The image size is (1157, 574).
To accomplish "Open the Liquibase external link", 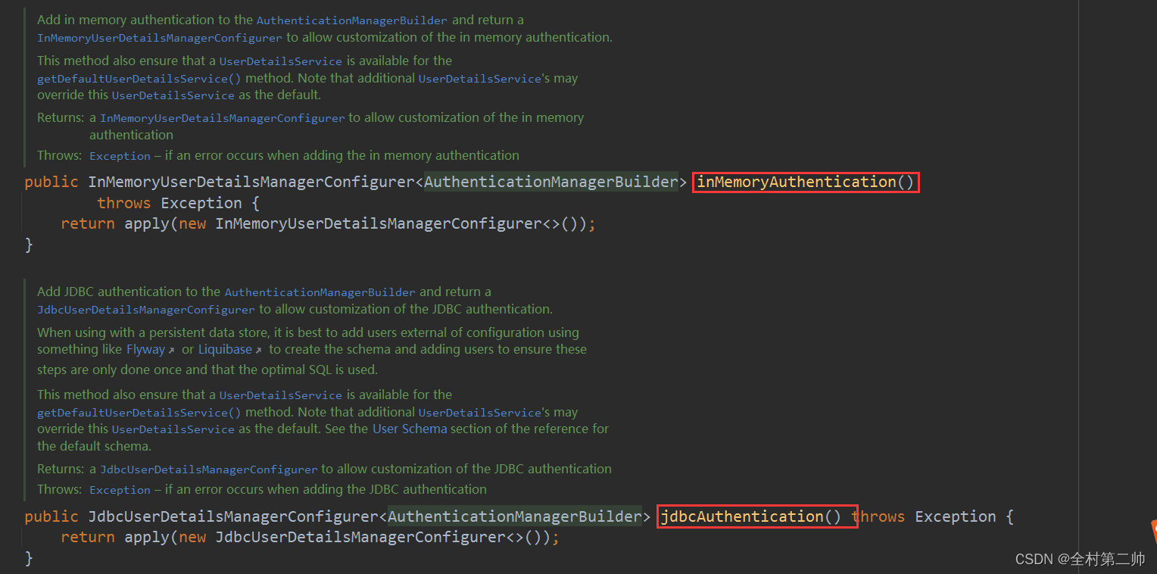I will tap(225, 349).
